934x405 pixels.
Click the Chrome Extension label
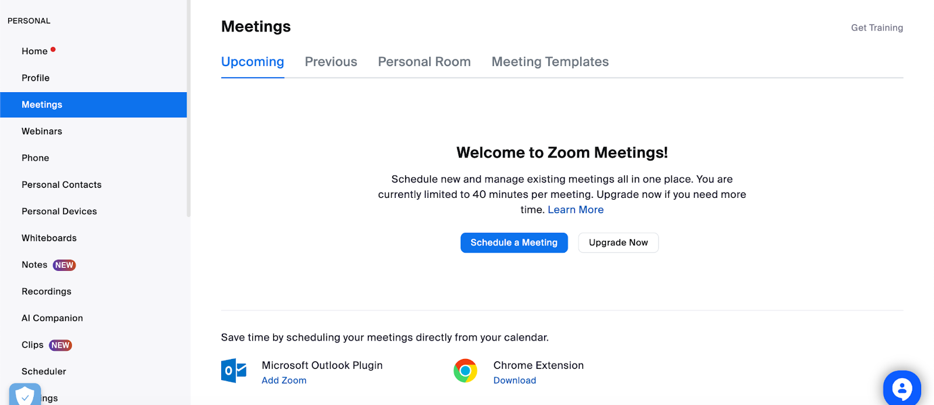click(x=538, y=365)
